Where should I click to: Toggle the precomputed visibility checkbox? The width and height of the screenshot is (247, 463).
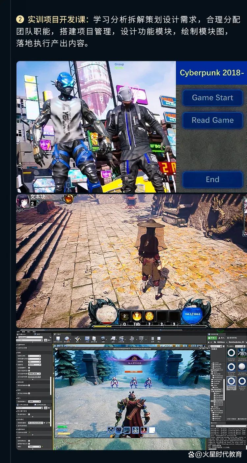pos(29,414)
